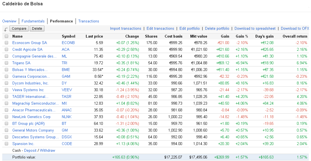Enable the Spansion Inc. row checkbox
The width and height of the screenshot is (311, 161).
coord(6,144)
